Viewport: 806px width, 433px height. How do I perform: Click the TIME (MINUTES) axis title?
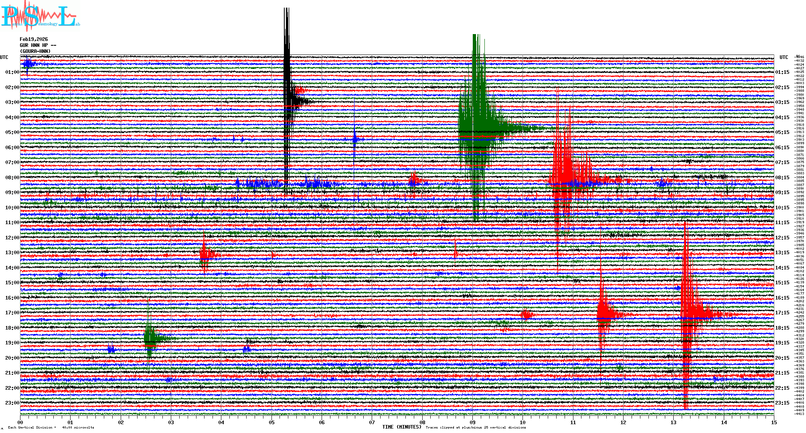pos(402,427)
